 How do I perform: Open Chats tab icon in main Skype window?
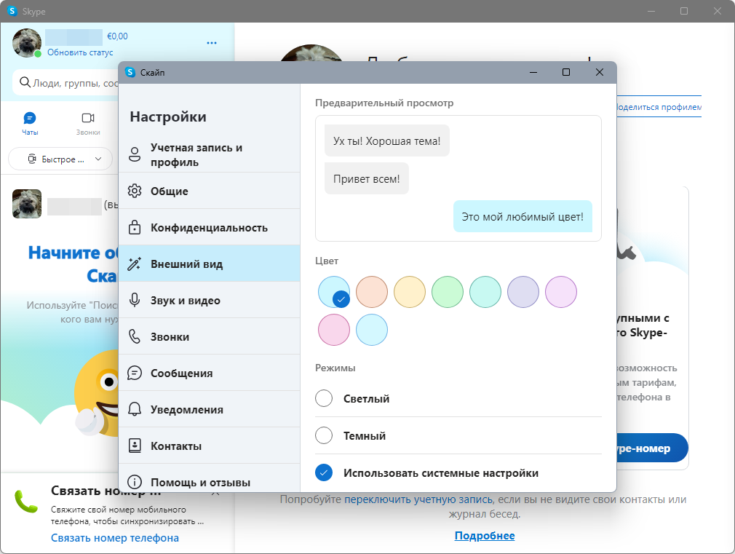coord(30,118)
